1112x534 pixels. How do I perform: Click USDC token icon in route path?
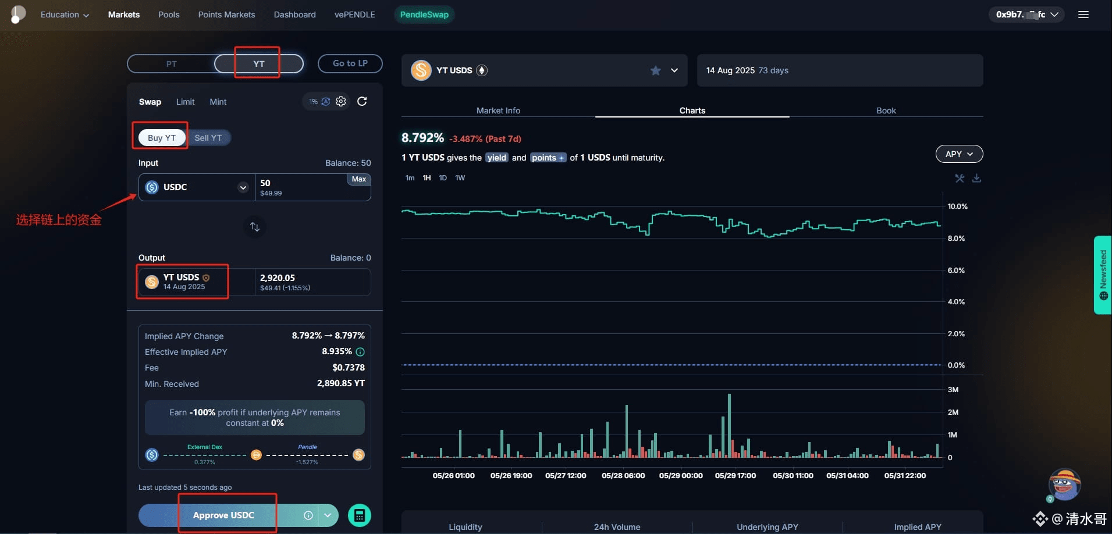point(152,455)
